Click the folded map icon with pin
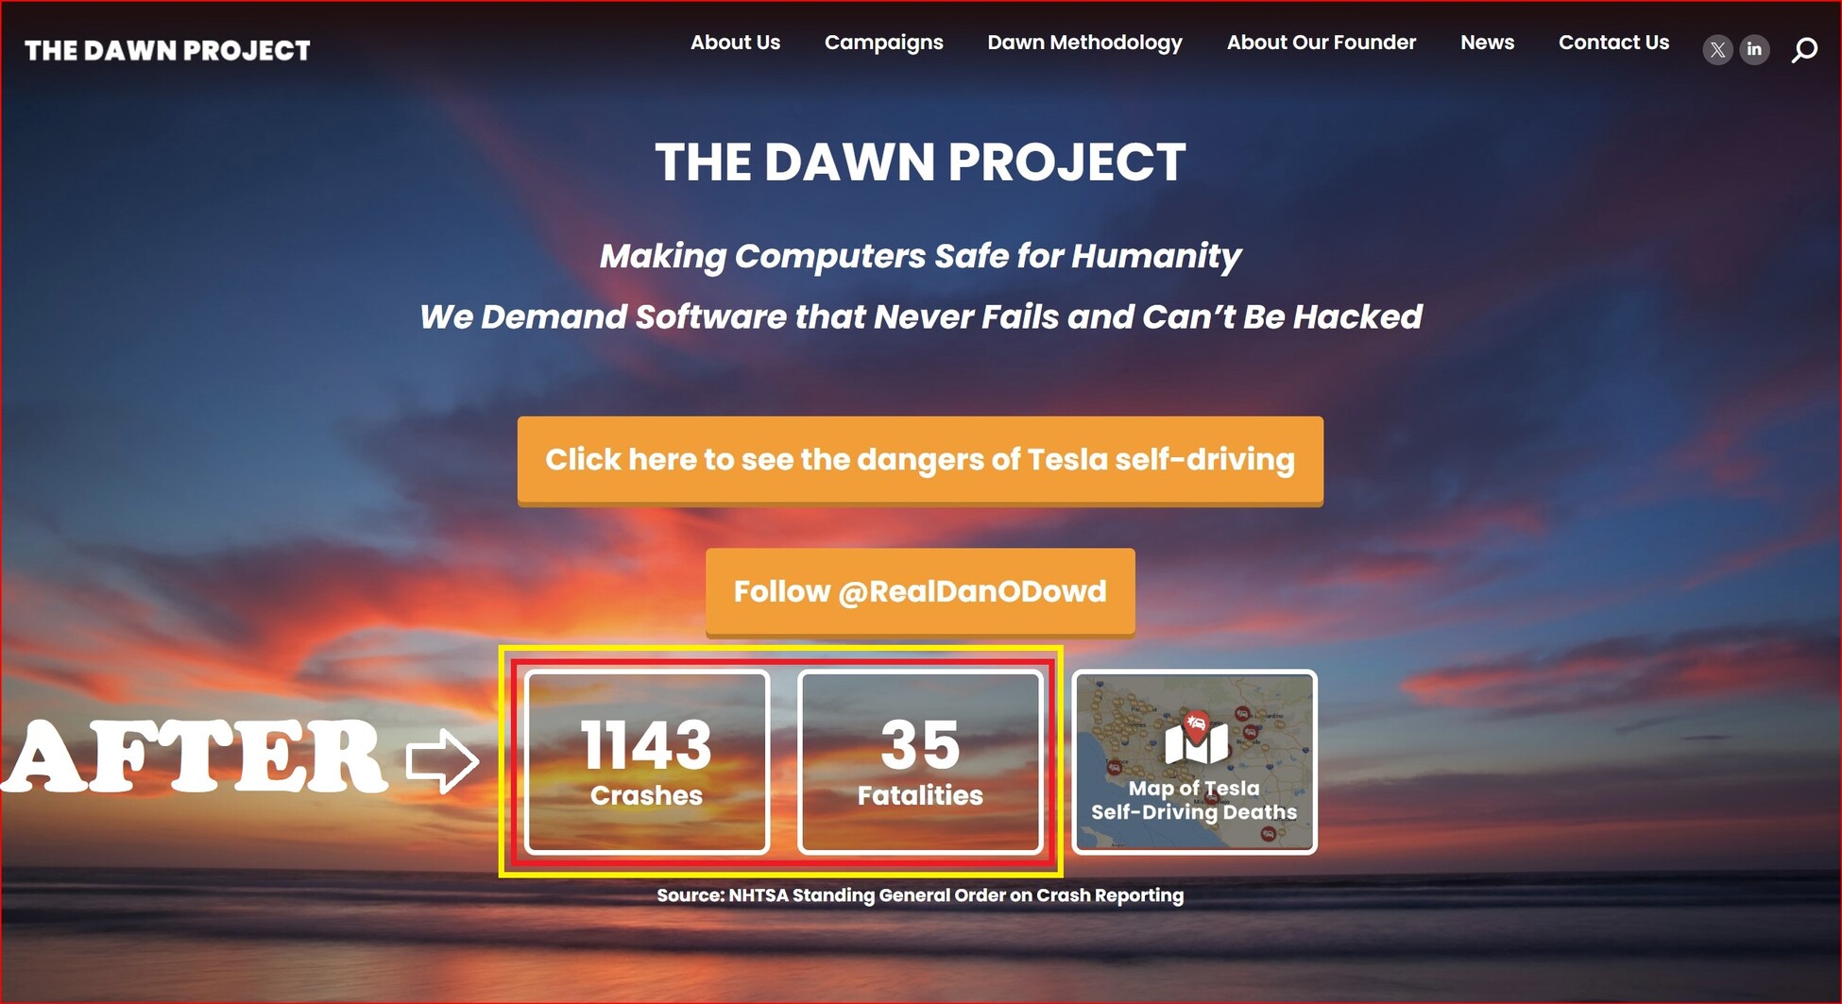1842x1004 pixels. click(1196, 739)
